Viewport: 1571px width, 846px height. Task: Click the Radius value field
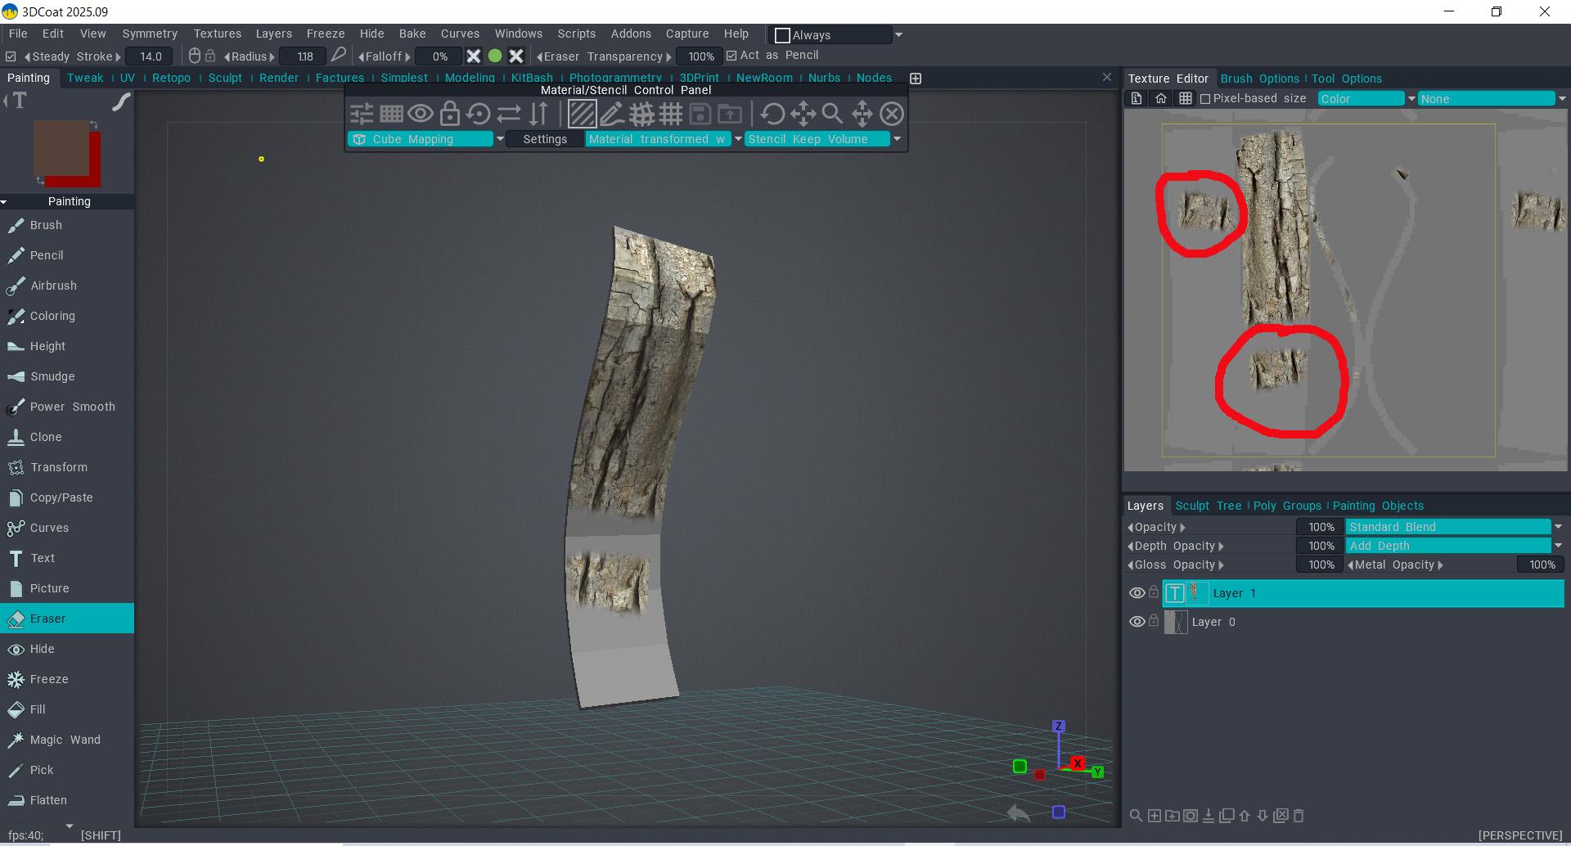click(x=304, y=56)
